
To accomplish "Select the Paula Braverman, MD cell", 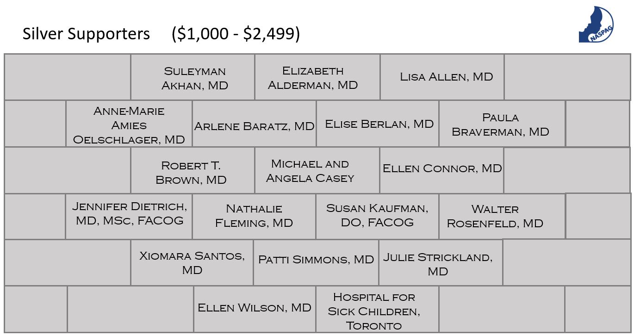I will [502, 124].
